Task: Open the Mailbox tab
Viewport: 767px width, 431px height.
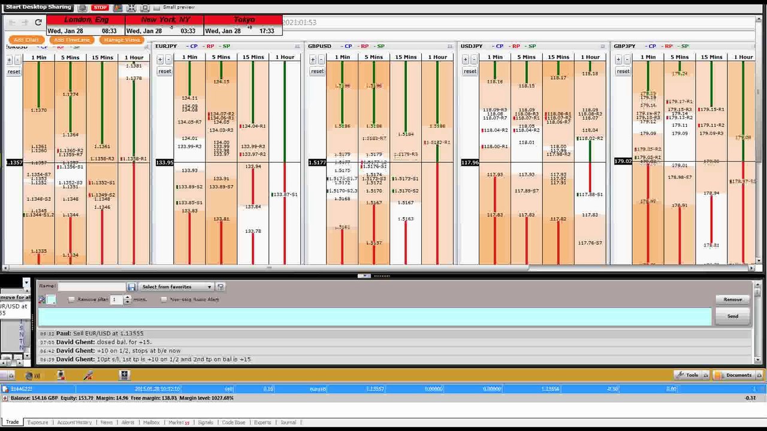Action: (x=151, y=423)
